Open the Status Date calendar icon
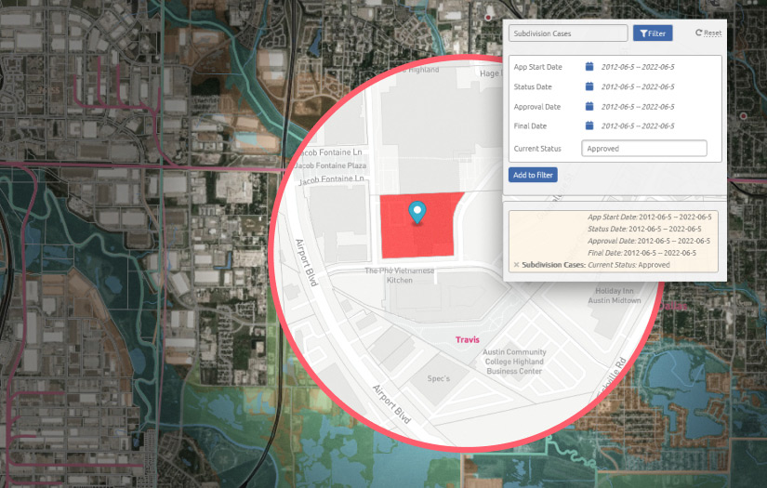Screen dimensions: 767x488 589,86
